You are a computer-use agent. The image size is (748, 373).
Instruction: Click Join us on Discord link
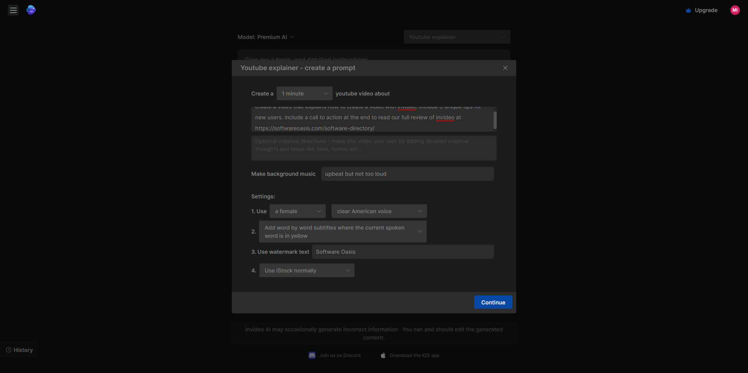pos(340,355)
